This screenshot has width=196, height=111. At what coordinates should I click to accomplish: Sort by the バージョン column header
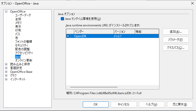(x=124, y=32)
